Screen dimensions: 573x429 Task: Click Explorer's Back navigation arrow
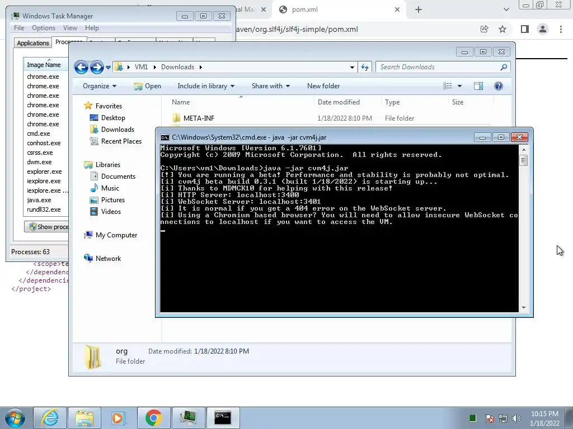pyautogui.click(x=81, y=67)
